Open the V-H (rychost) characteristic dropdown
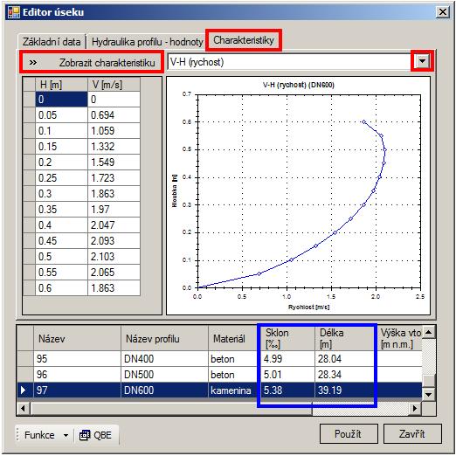The width and height of the screenshot is (456, 456). [422, 61]
